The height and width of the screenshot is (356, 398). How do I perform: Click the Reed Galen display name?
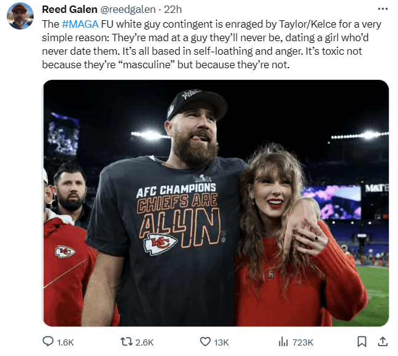coord(68,9)
